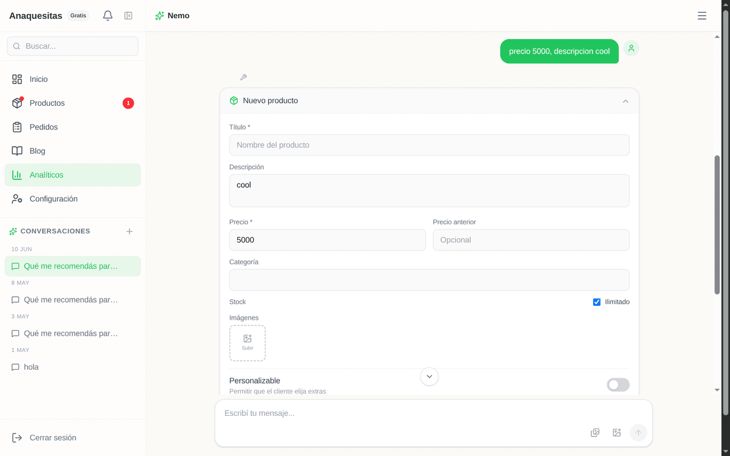Click the Productos box icon

(x=17, y=103)
